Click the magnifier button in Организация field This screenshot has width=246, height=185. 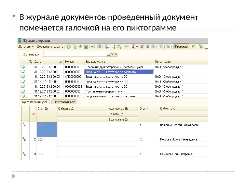pyautogui.click(x=116, y=54)
